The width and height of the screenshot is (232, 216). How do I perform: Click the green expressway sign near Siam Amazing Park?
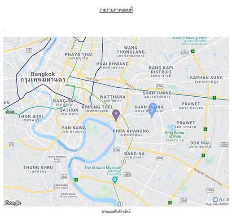[x=193, y=51]
